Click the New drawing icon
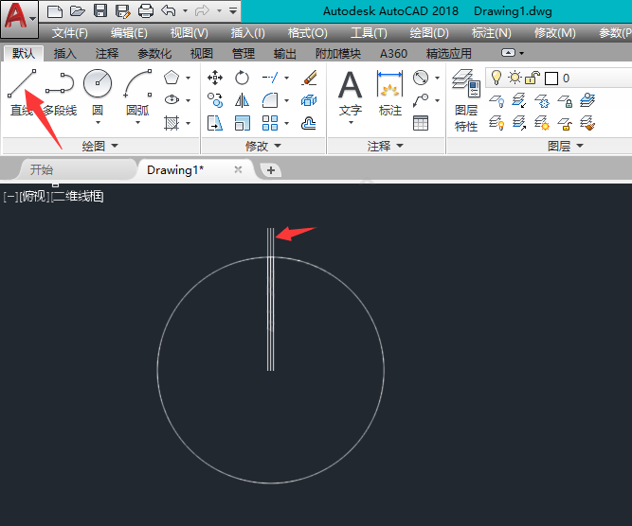 (54, 10)
